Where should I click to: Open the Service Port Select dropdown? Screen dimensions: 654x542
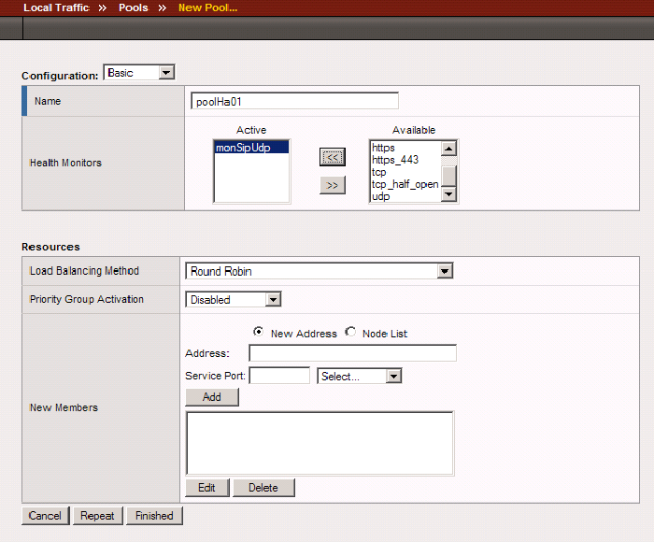point(360,376)
